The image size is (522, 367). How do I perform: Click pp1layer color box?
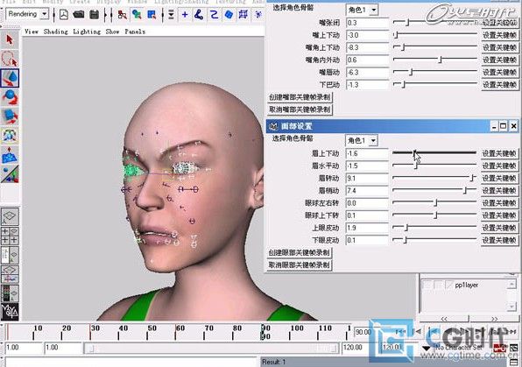click(x=448, y=285)
